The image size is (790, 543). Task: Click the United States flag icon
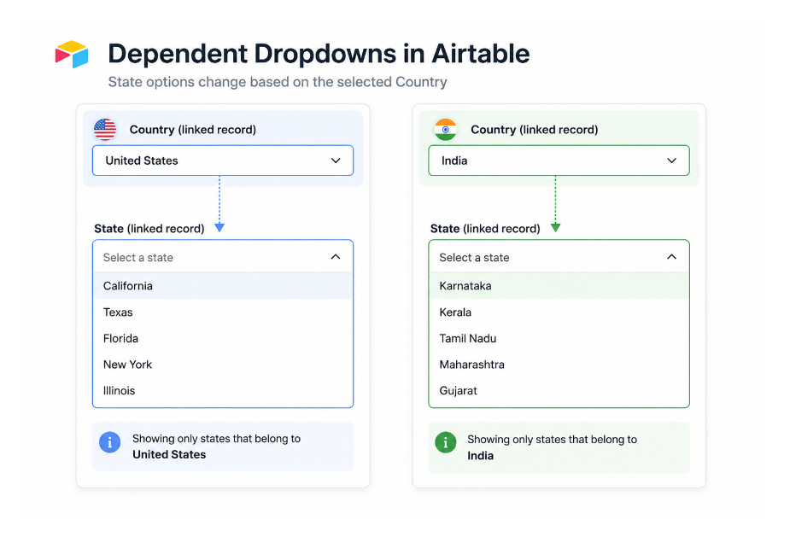tap(105, 130)
